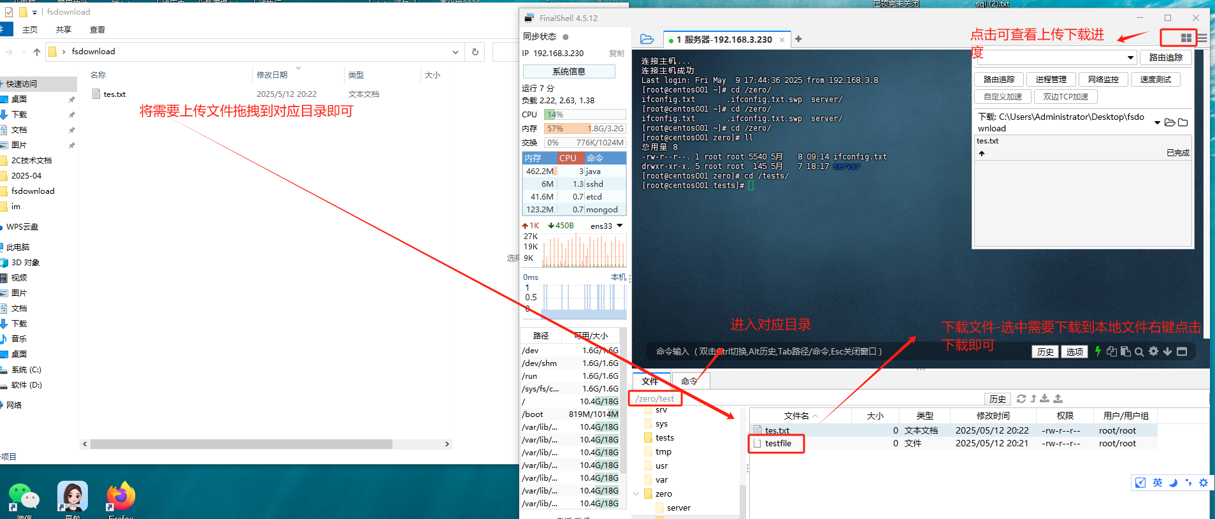Collapse the zero folder in remote tree
This screenshot has height=519, width=1215.
pyautogui.click(x=636, y=493)
